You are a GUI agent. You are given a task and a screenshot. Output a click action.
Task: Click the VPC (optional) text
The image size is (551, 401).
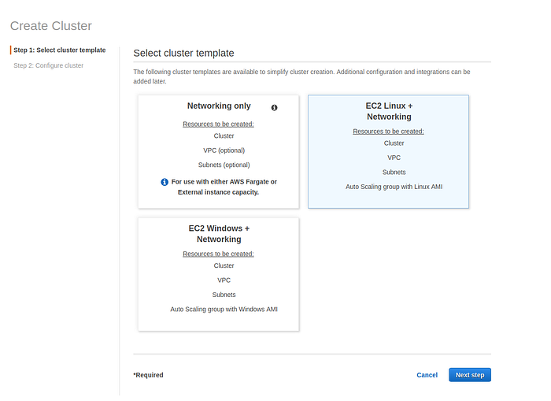(x=224, y=150)
